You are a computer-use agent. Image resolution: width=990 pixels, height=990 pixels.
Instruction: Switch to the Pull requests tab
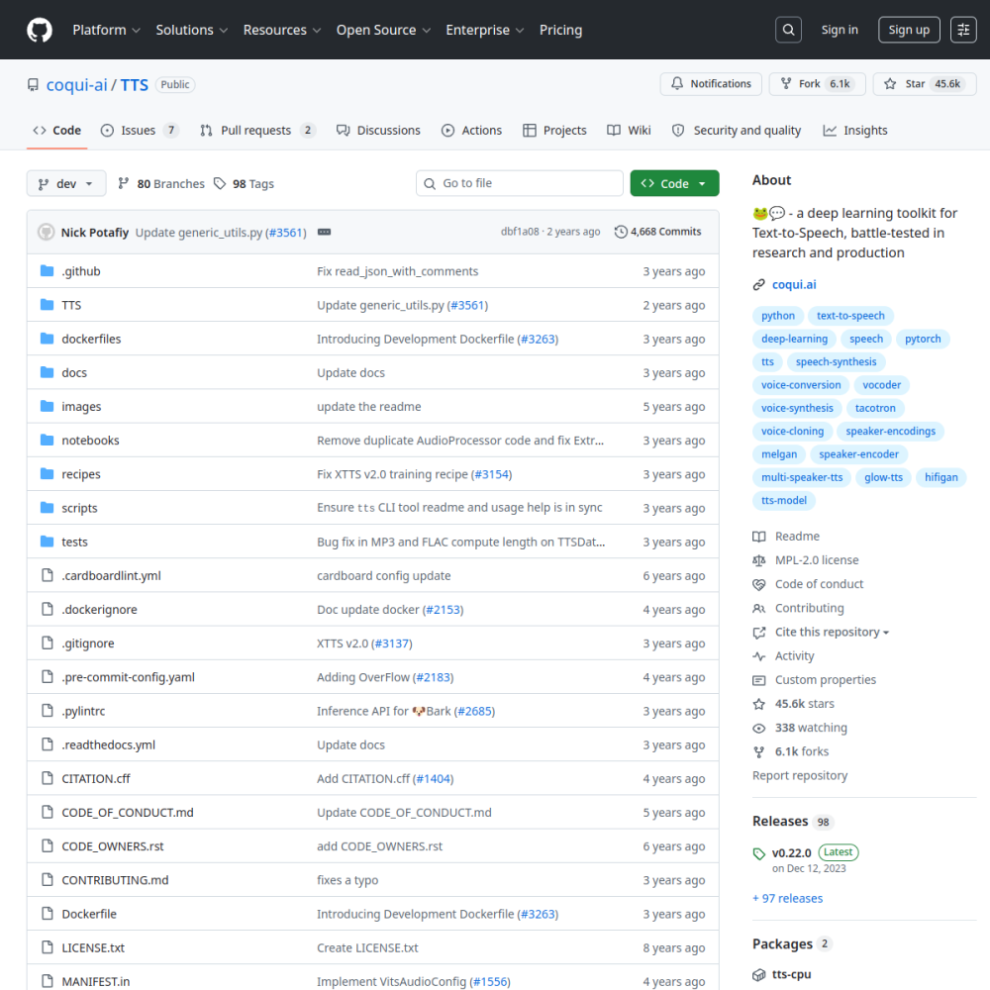point(257,131)
